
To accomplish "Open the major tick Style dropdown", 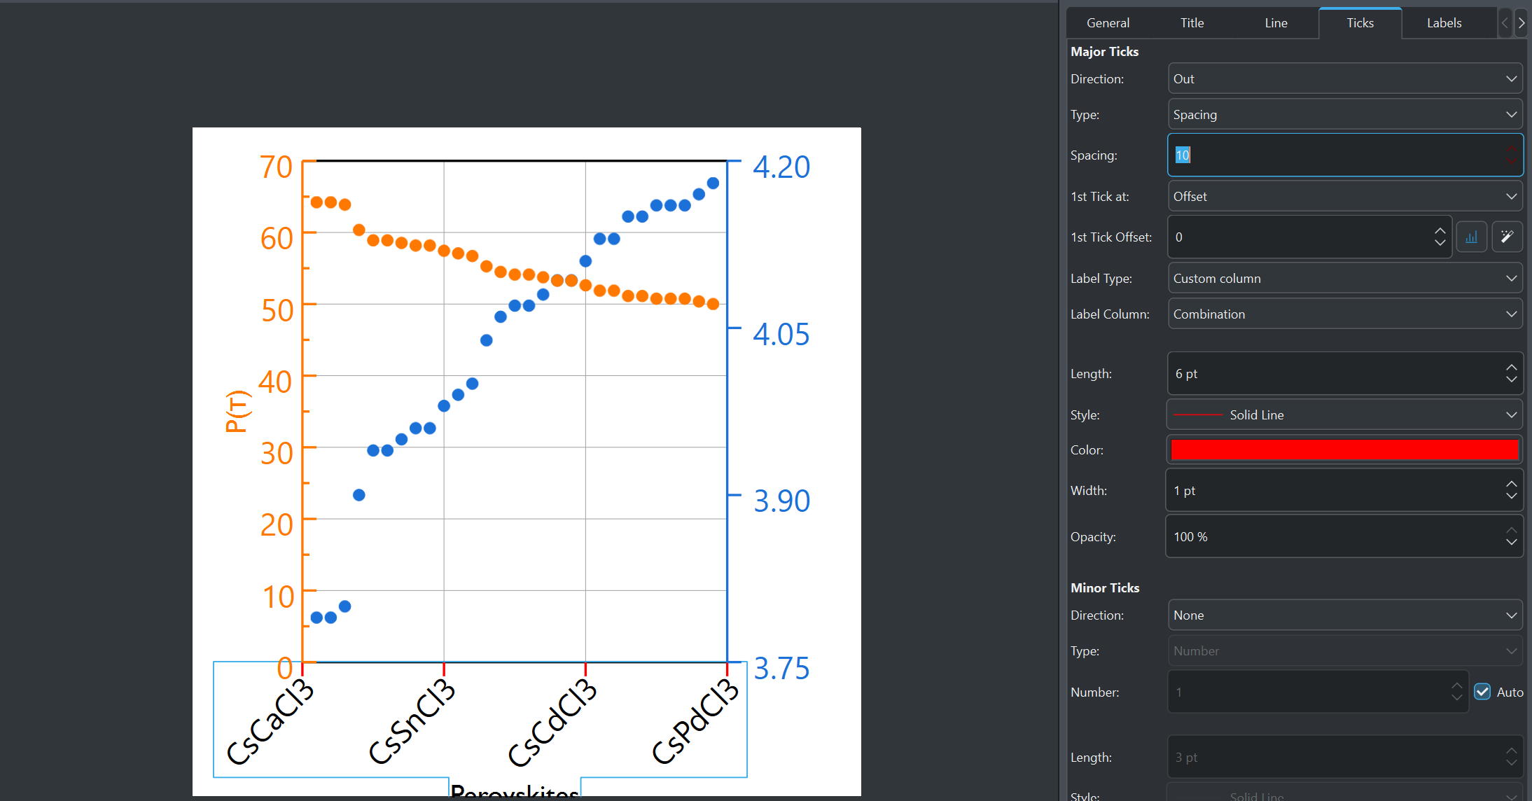I will coord(1344,415).
